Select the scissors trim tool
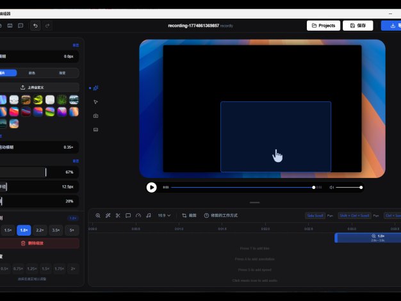 pyautogui.click(x=118, y=216)
